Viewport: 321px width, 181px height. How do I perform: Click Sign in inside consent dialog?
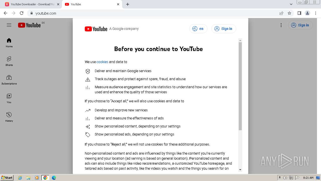[x=224, y=29]
